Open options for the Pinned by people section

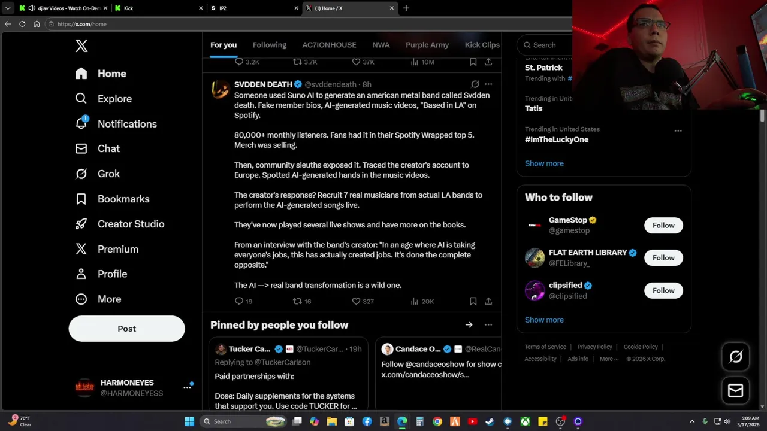coord(488,325)
